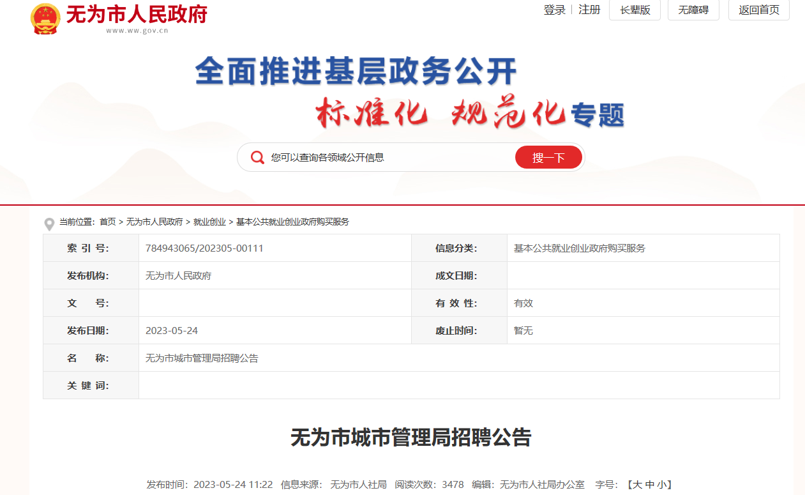Click the editor 无为市人社局办公室
This screenshot has width=805, height=495.
point(542,485)
